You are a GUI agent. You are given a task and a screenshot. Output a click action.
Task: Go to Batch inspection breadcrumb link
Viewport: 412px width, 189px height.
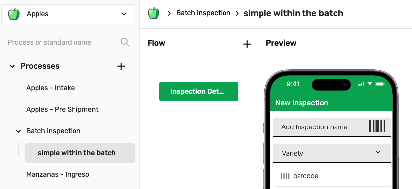pos(203,13)
